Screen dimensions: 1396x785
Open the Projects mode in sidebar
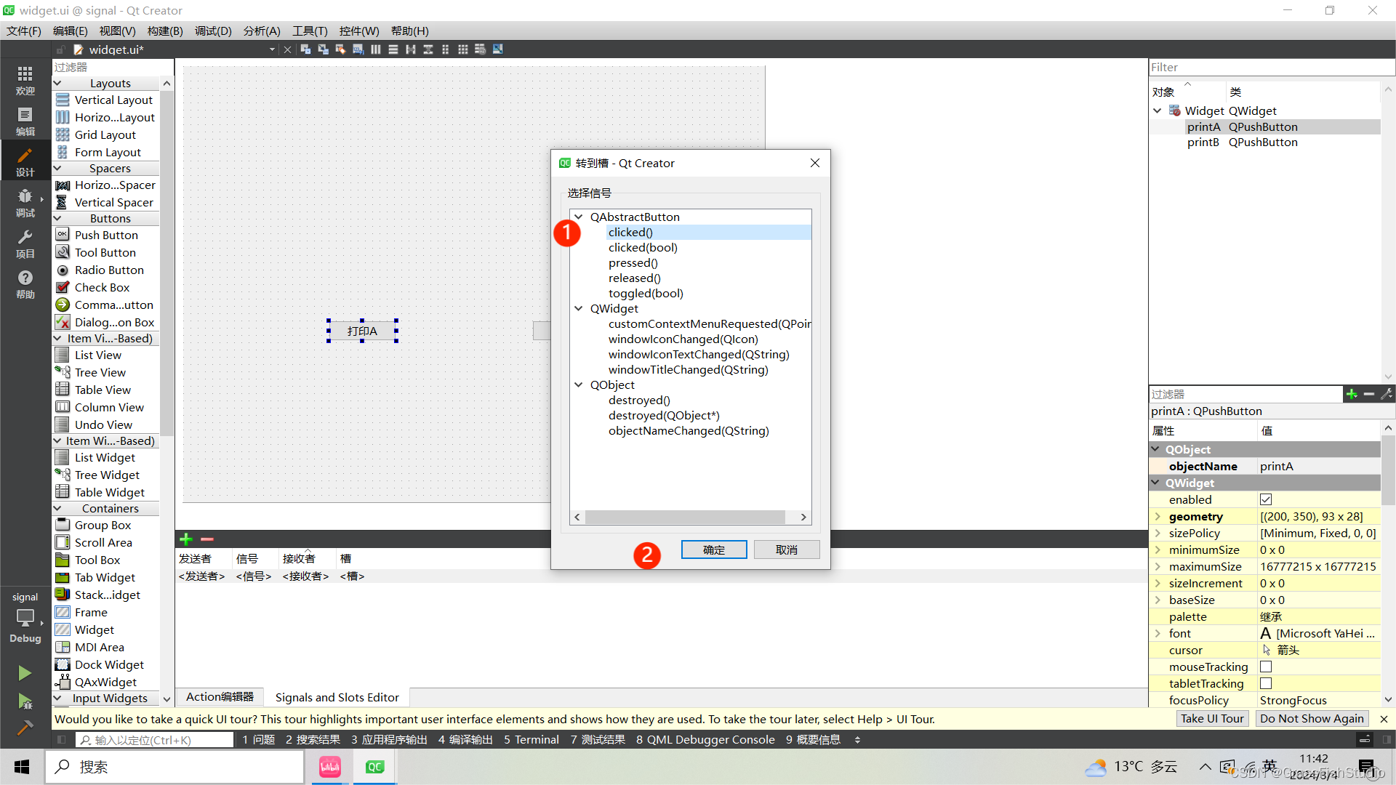point(25,243)
